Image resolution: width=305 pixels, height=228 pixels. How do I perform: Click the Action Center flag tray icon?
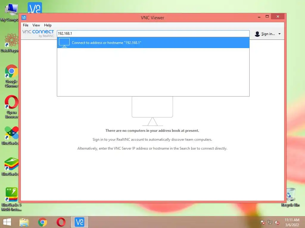(x=263, y=222)
